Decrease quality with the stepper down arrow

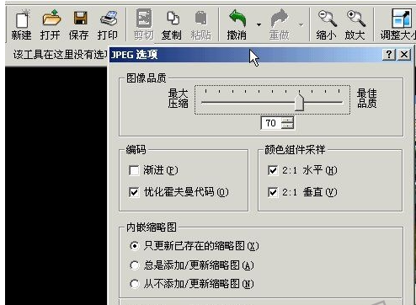[x=287, y=126]
